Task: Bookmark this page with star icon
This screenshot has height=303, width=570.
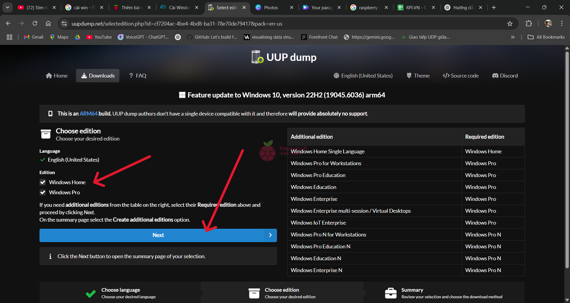Action: pos(510,24)
